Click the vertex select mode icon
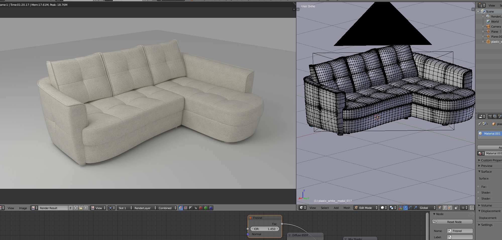Viewport: 502px width, 240px height. click(440, 208)
